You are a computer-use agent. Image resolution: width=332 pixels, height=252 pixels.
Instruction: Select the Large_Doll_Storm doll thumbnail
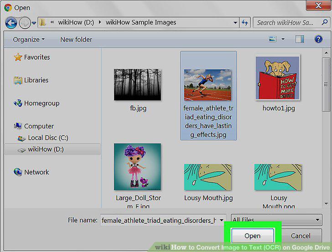[137, 167]
